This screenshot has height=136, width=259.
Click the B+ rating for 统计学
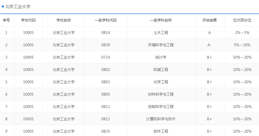[209, 57]
